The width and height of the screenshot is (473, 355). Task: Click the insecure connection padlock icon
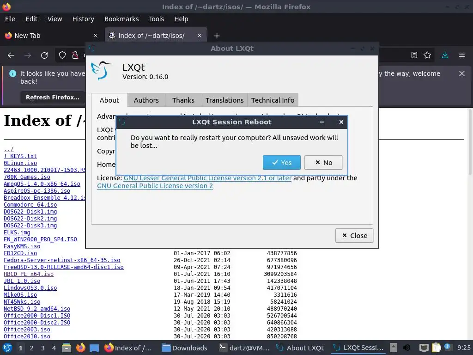[x=75, y=55]
